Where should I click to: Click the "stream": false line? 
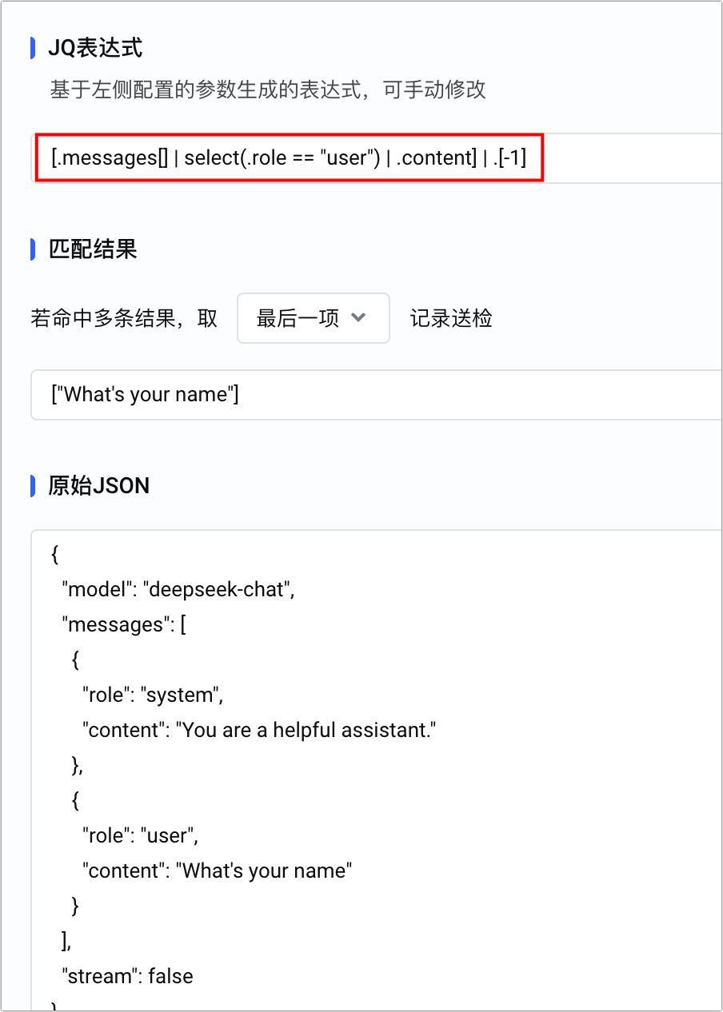tap(128, 976)
